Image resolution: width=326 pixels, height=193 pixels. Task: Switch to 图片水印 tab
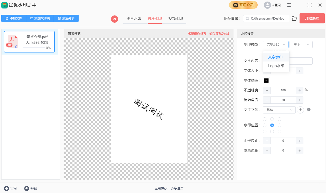(134, 19)
